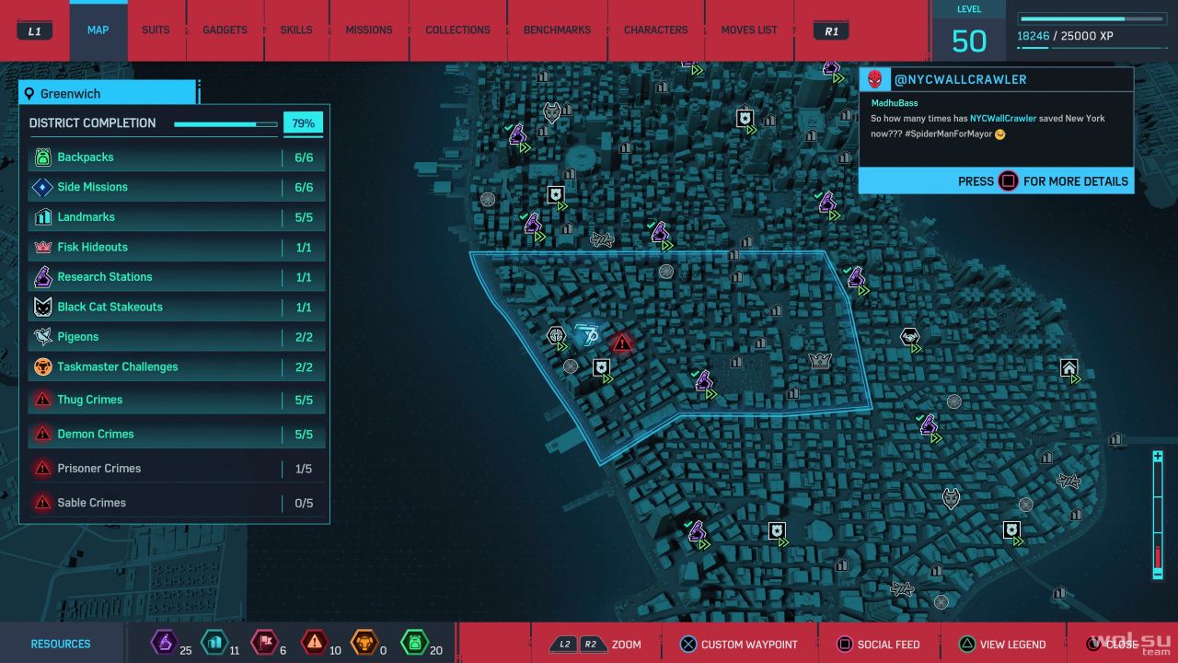Image resolution: width=1178 pixels, height=663 pixels.
Task: Click the District Completion progress bar
Action: pyautogui.click(x=225, y=123)
